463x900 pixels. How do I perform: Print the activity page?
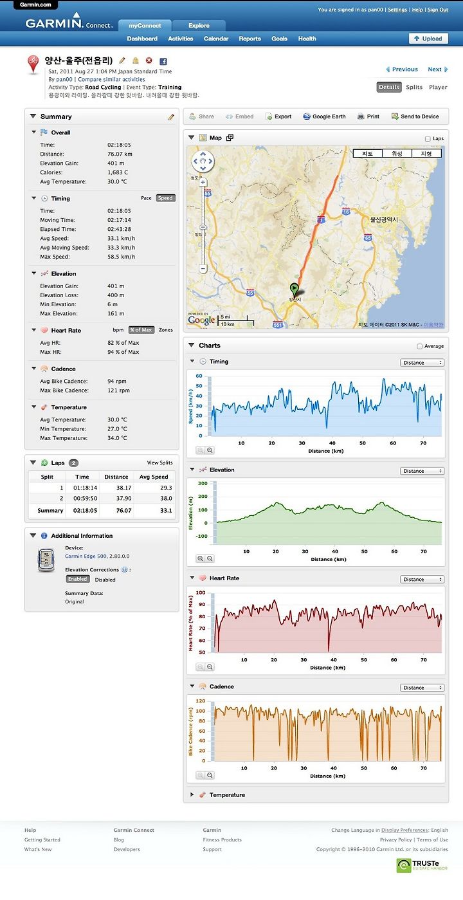coord(368,116)
